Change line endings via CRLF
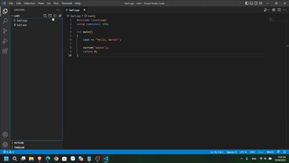Screen dimensions: 289x163 coord(252,152)
